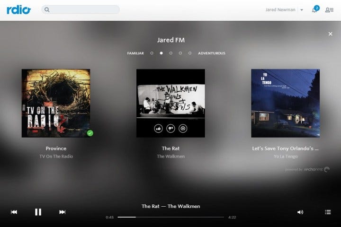
Task: Select the fourth station variety dot
Action: click(180, 53)
